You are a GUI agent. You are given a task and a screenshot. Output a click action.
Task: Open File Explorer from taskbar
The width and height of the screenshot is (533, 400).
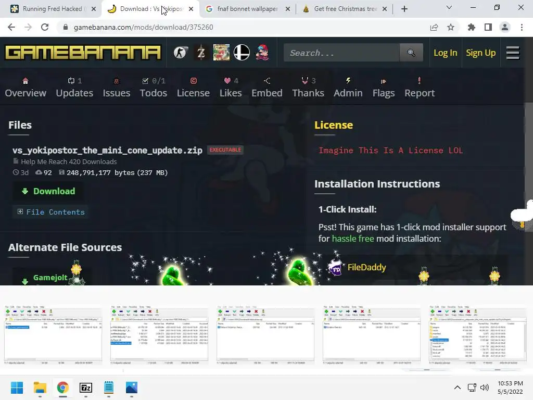point(40,387)
